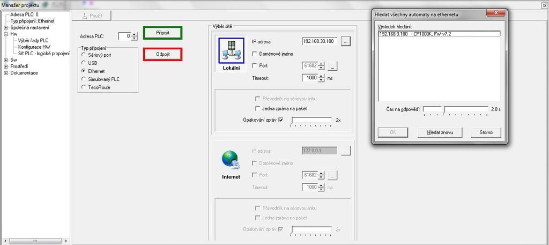The image size is (549, 245).
Task: Enable Doménové jméno checkbox under Lokální
Action: pos(255,54)
